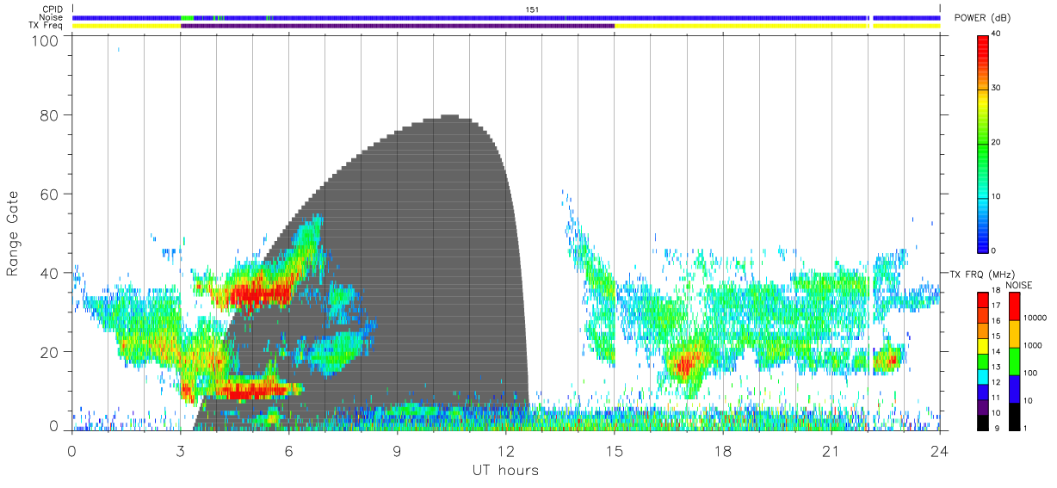Click the 14 label on TX FRQ scale

996,352
